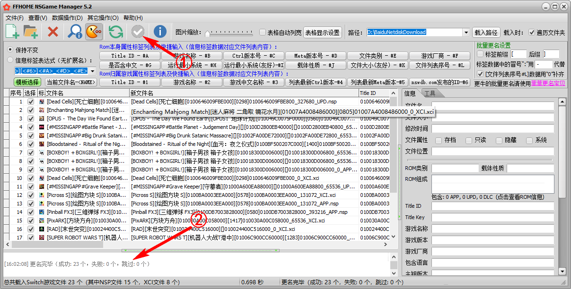Image resolution: width=571 pixels, height=289 pixels.
Task: Click the red X delete icon
Action: coord(53,32)
